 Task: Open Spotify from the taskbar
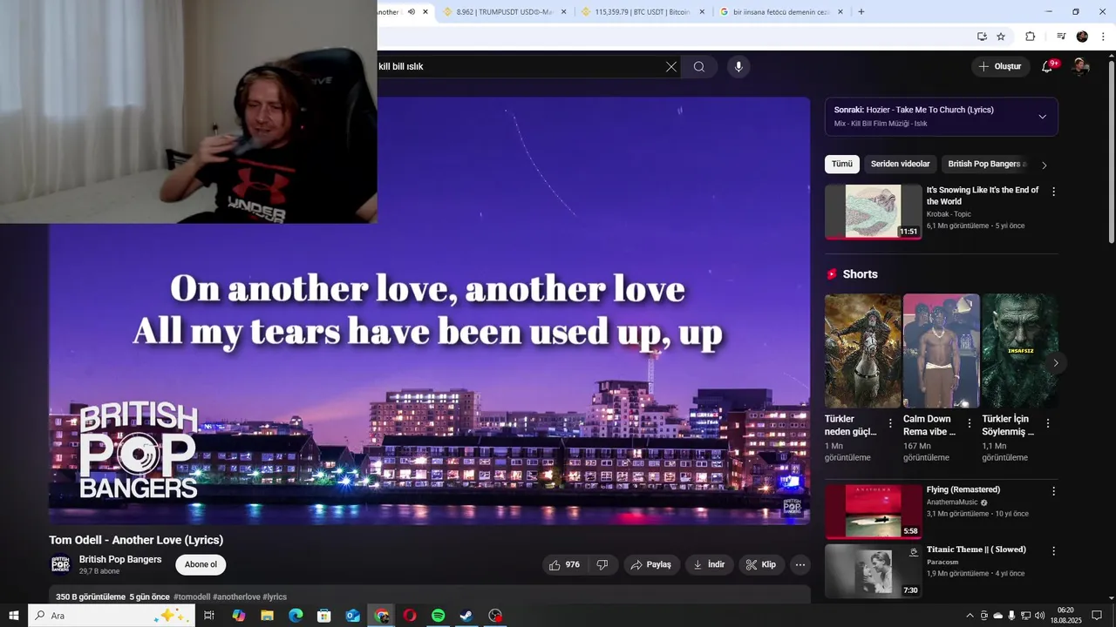439,616
